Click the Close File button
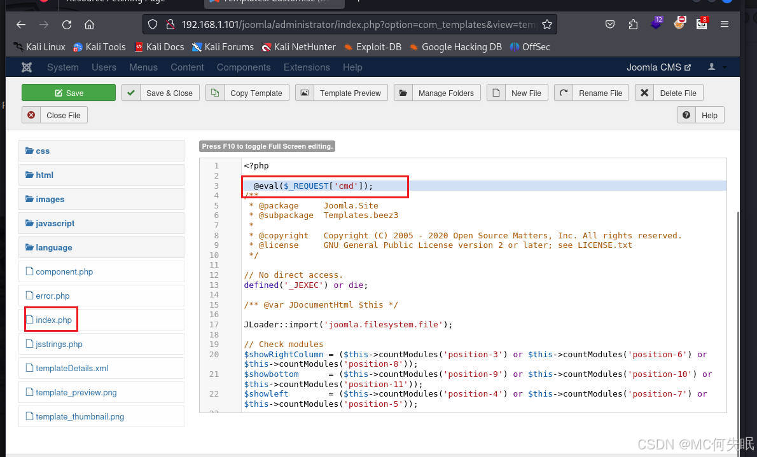757x457 pixels. [x=55, y=115]
